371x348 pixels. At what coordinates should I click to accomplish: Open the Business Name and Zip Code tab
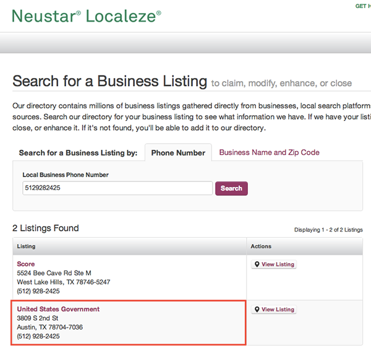[x=269, y=152]
